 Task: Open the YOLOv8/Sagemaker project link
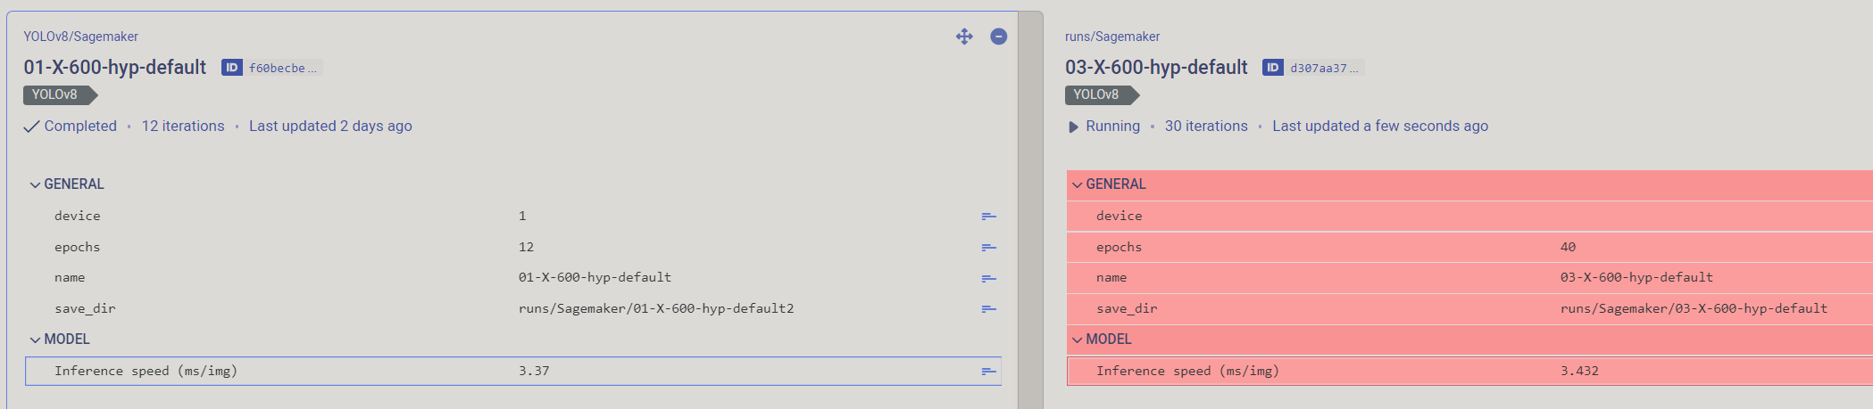click(81, 37)
